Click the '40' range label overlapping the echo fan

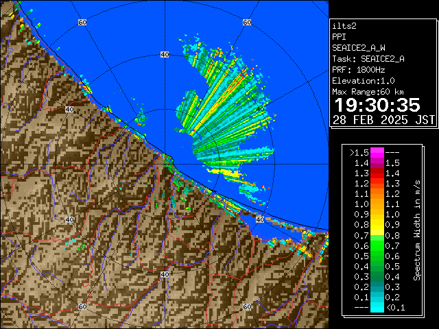[x=261, y=109]
